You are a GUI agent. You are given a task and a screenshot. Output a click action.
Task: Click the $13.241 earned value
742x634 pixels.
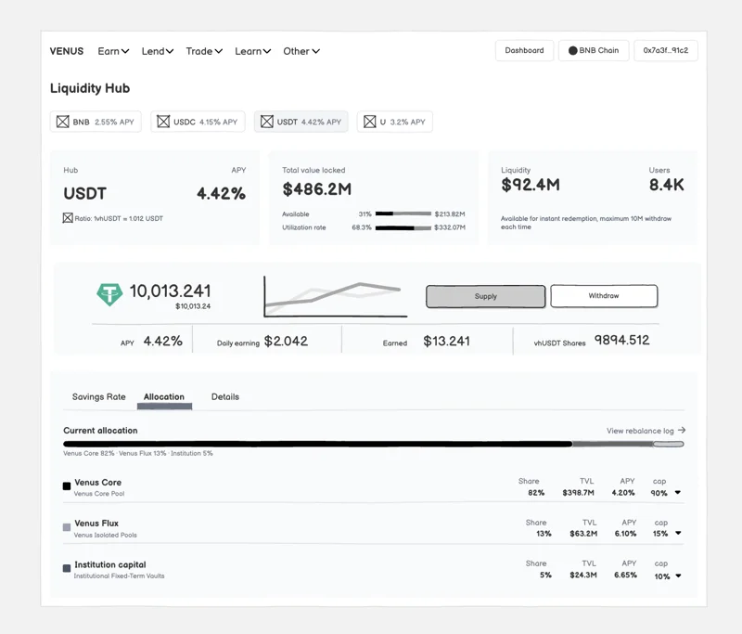tap(446, 341)
